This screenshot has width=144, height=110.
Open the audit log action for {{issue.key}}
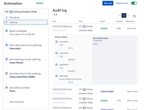pyautogui.click(x=26, y=47)
